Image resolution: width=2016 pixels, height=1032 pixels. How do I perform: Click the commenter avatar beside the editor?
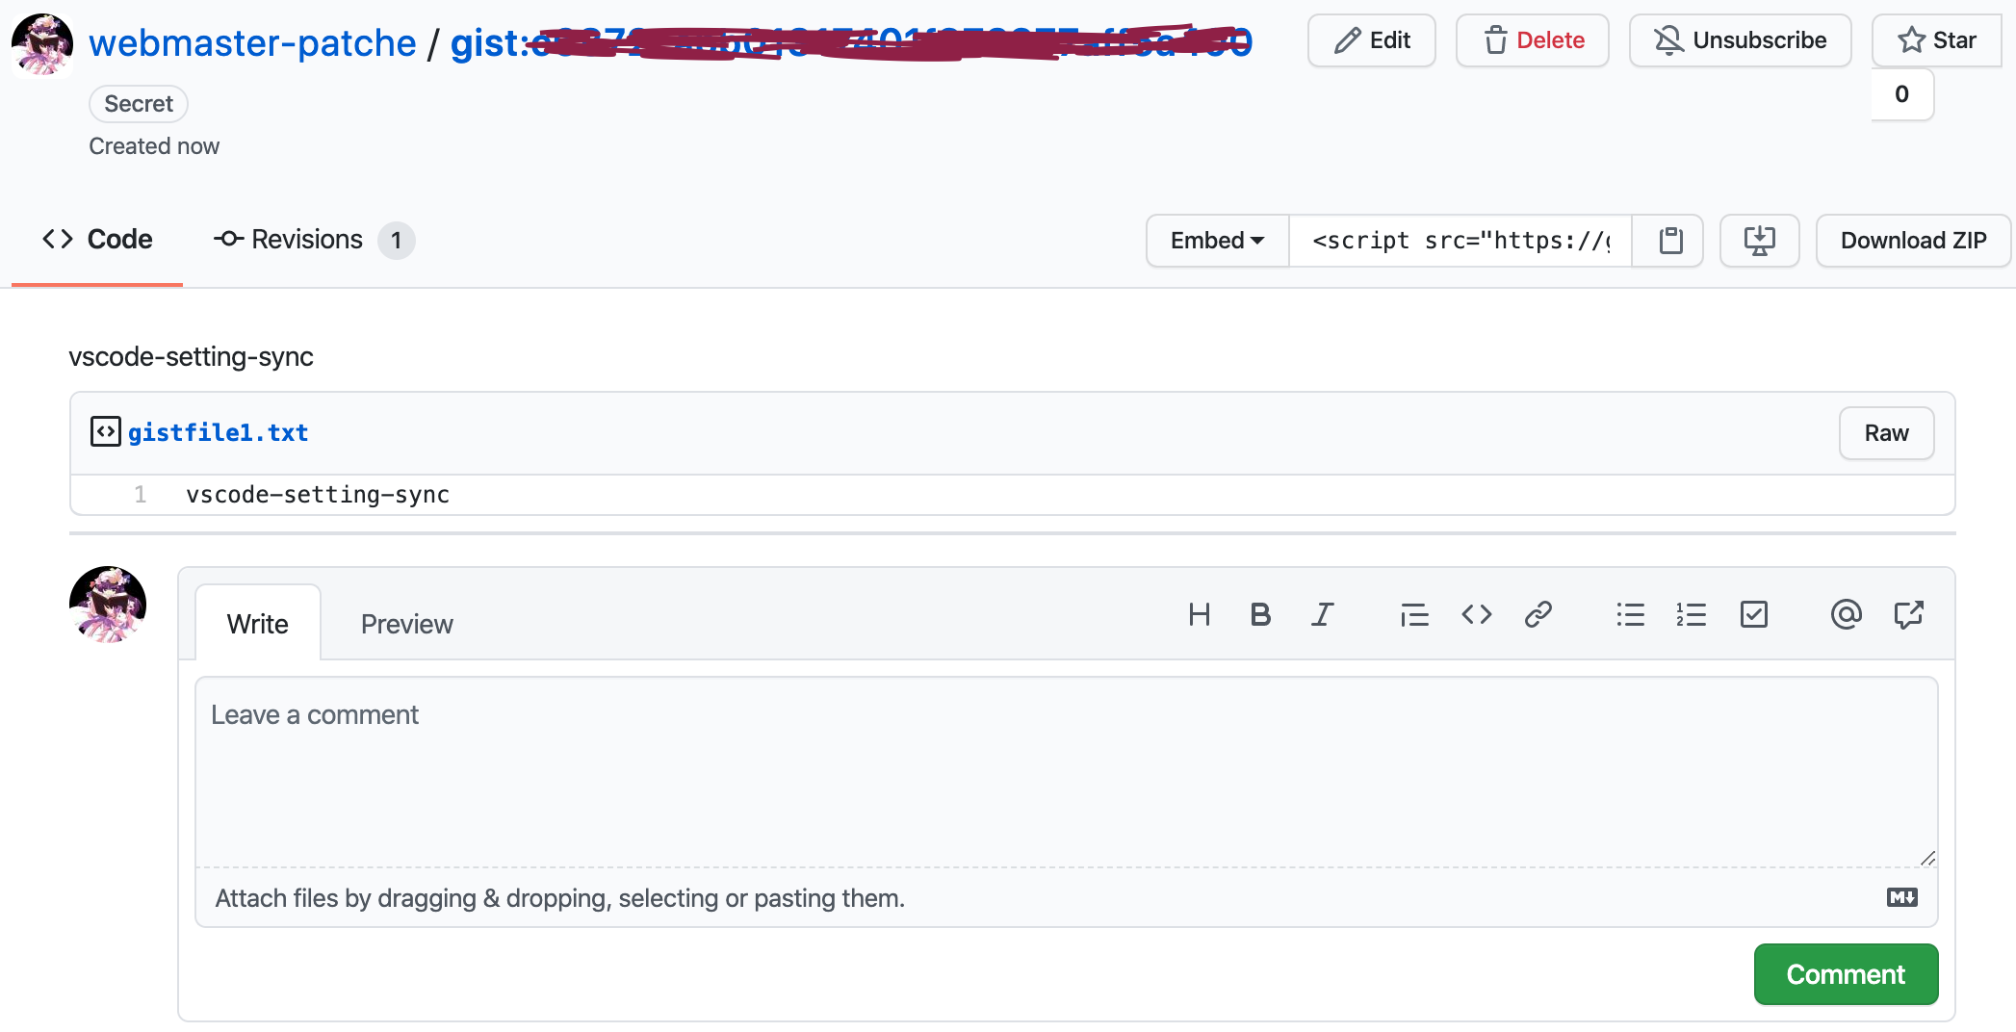(x=108, y=605)
